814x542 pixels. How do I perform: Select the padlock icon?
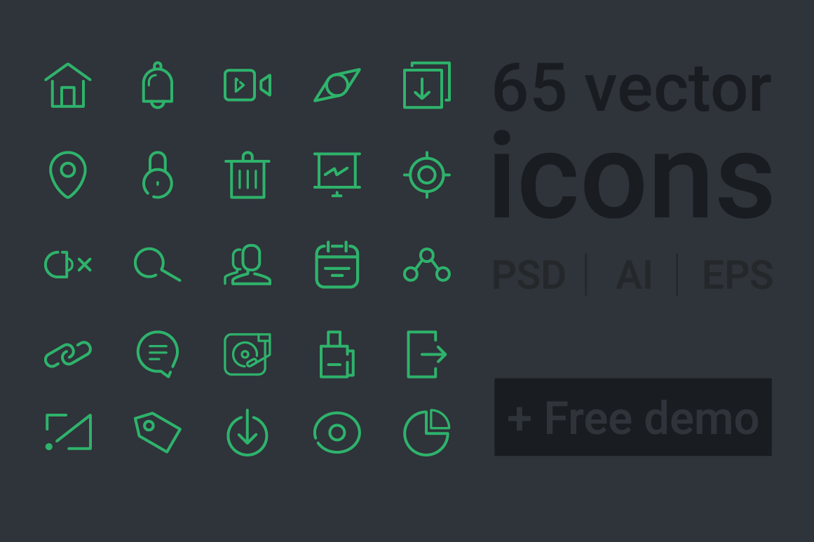158,175
